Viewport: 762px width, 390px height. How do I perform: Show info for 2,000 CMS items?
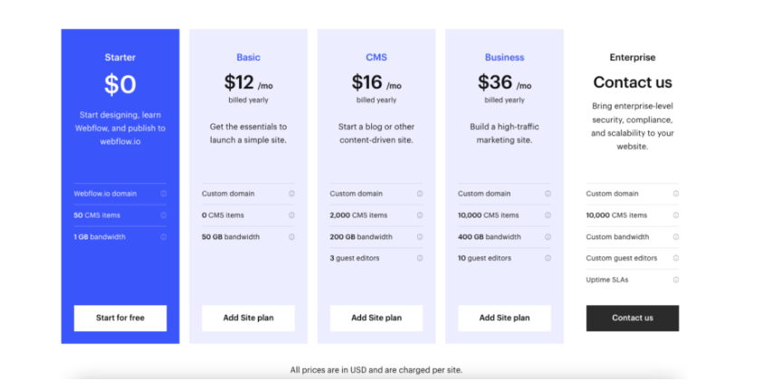pyautogui.click(x=420, y=215)
